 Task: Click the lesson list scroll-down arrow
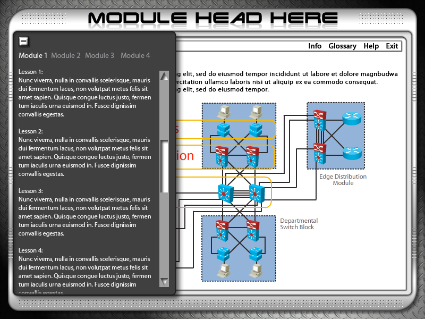tap(164, 282)
